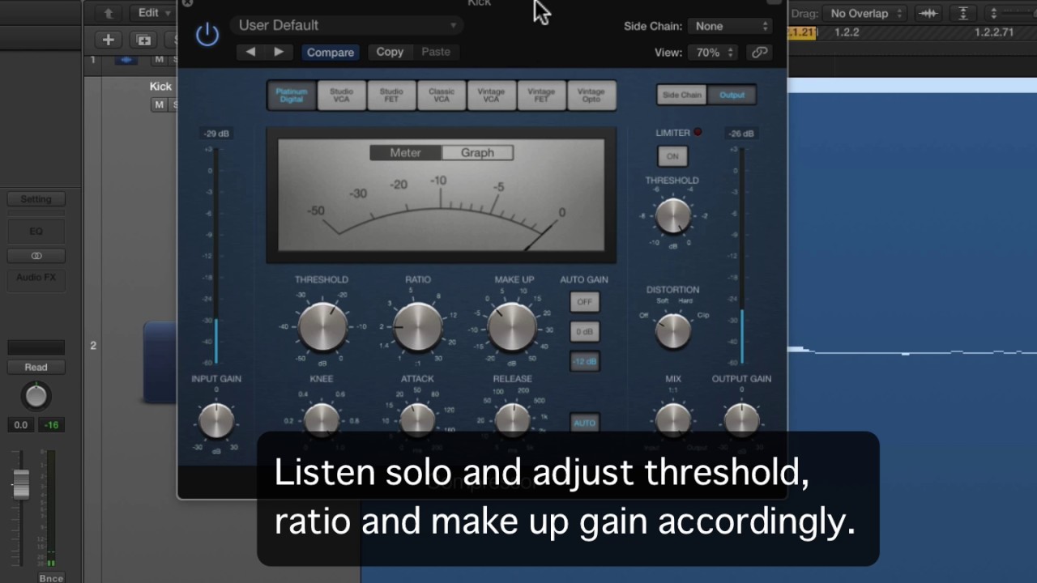The width and height of the screenshot is (1037, 583).
Task: Select the Studio VCA compressor model
Action: (x=341, y=96)
